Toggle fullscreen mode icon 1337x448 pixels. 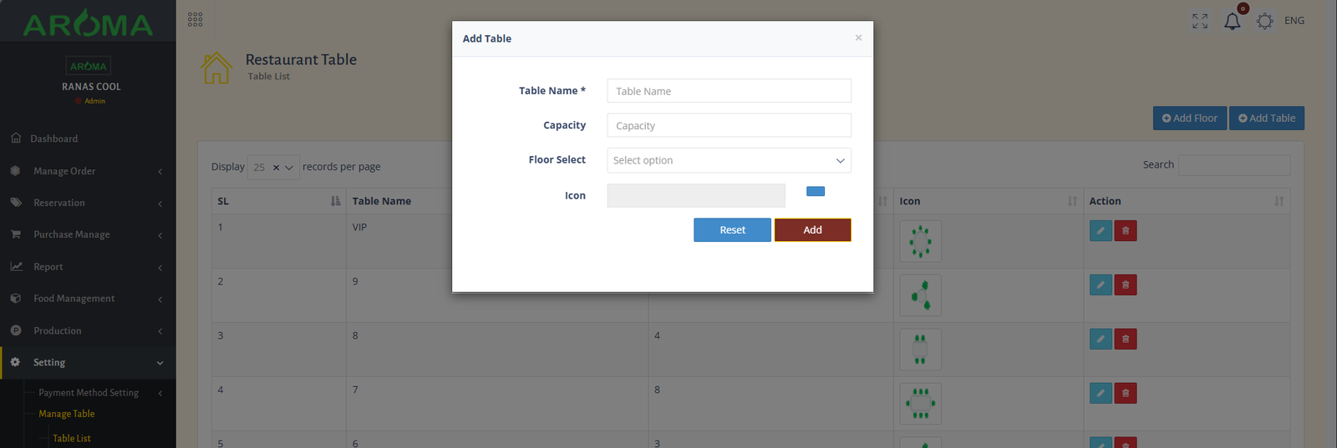(1200, 21)
